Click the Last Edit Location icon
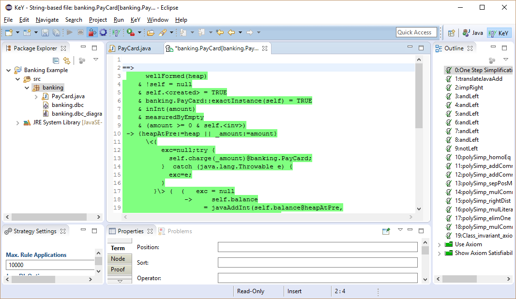This screenshot has height=299, width=516. (220, 32)
